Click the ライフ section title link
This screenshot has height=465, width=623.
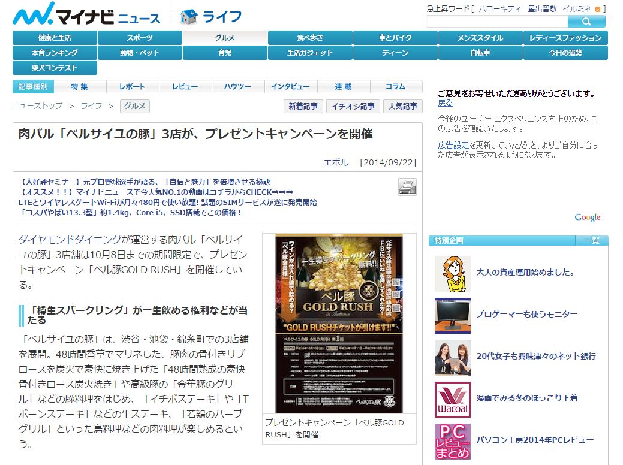pos(222,17)
